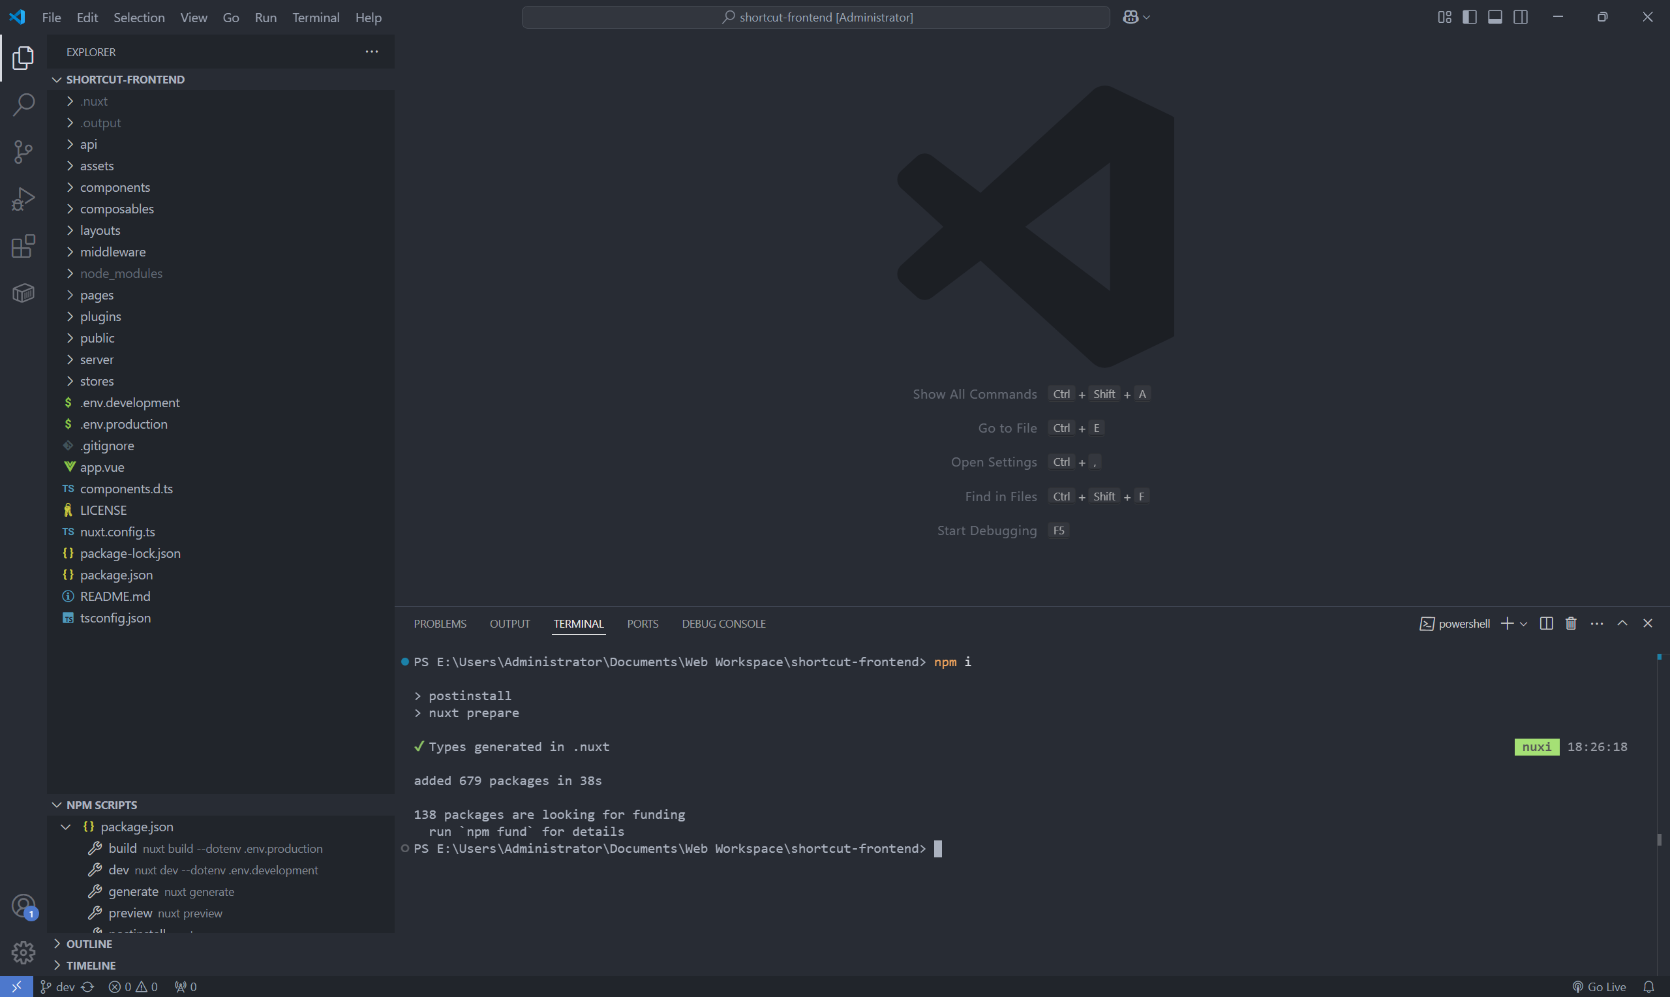1670x997 pixels.
Task: Toggle the secondary side bar layout icon
Action: 1520,18
